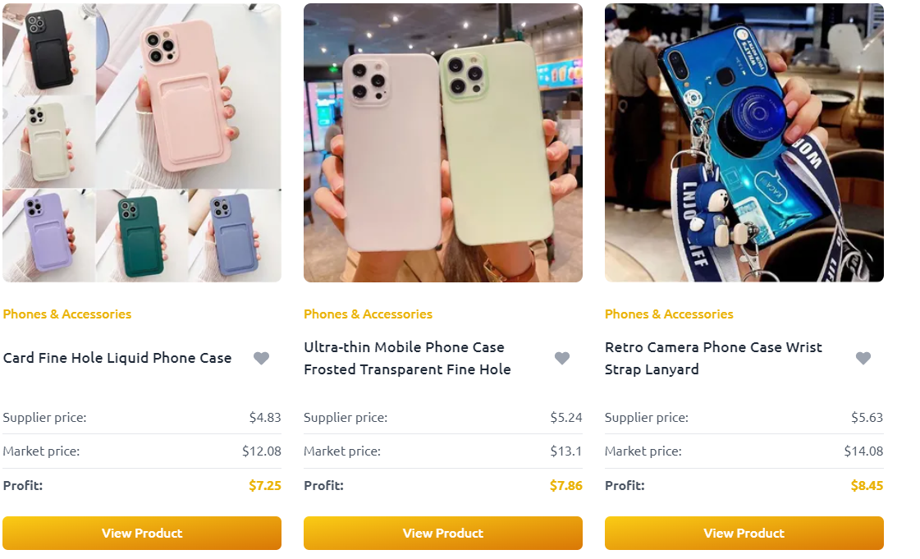Click heart icon for Ultra-thin Mobile Phone Case
The image size is (920, 559).
point(562,358)
